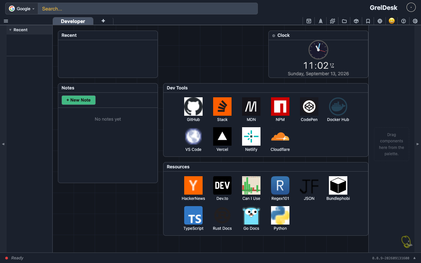Open the hamburger menu icon
The height and width of the screenshot is (263, 421).
(6, 21)
